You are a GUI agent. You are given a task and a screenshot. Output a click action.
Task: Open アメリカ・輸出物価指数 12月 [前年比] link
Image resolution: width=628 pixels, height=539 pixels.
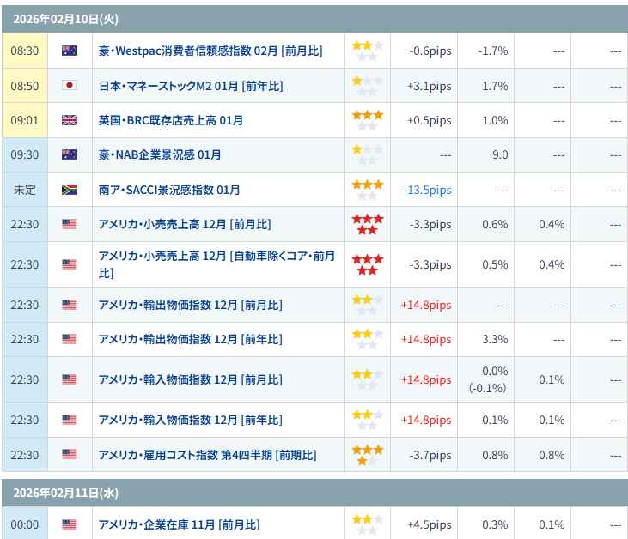(x=190, y=339)
